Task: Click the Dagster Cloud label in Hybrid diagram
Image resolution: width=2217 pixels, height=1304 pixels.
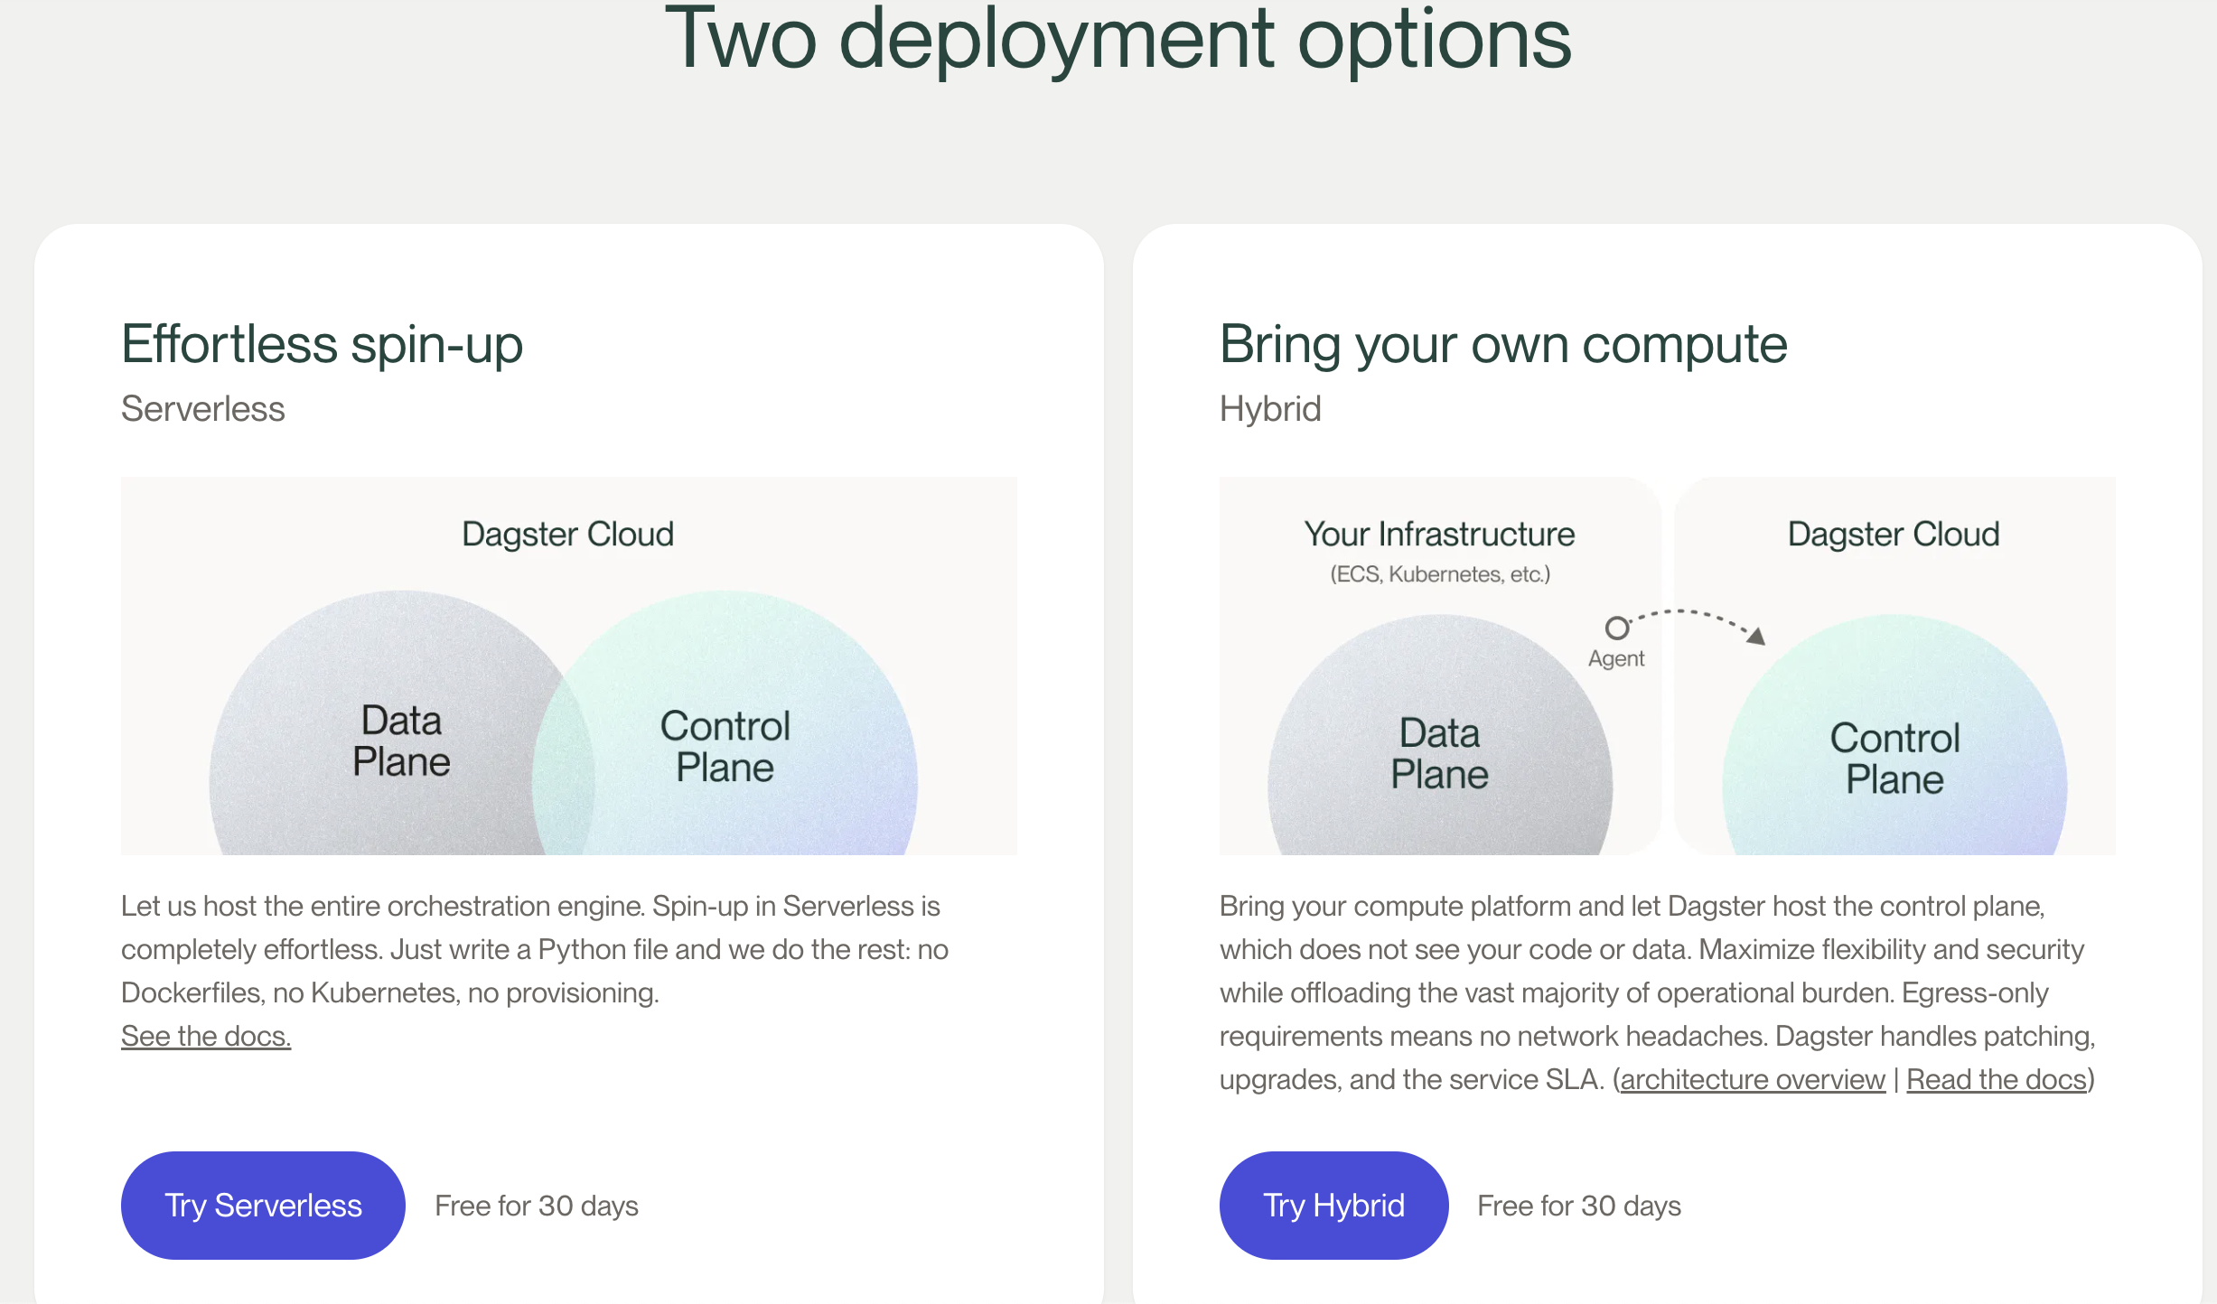Action: [1894, 534]
